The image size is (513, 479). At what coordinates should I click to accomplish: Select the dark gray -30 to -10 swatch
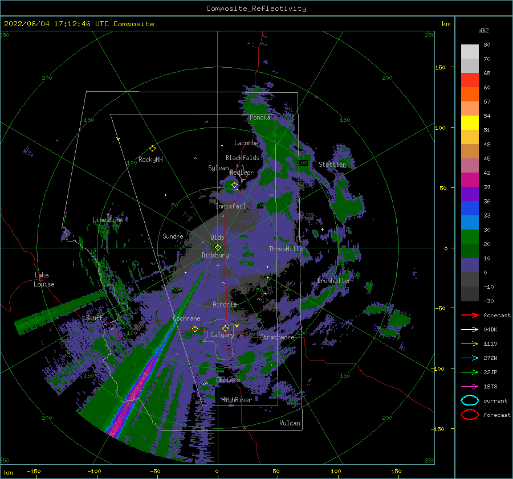[x=470, y=294]
